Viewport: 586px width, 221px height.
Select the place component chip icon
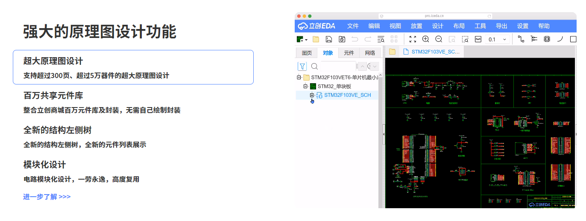pyautogui.click(x=547, y=39)
